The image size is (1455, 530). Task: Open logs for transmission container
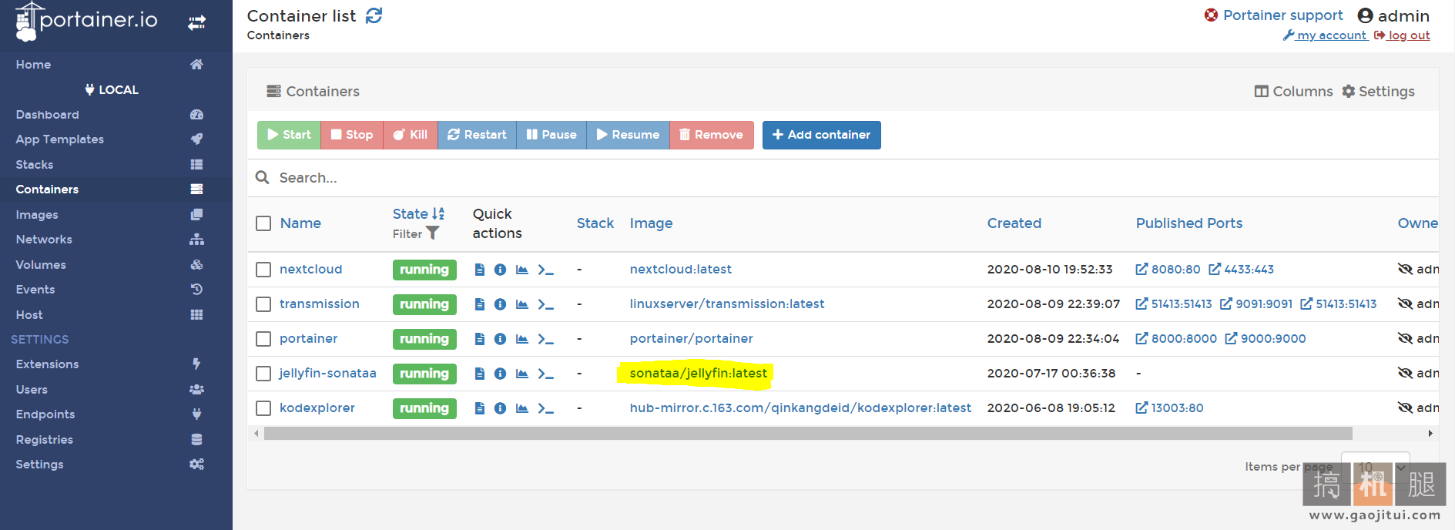(479, 304)
